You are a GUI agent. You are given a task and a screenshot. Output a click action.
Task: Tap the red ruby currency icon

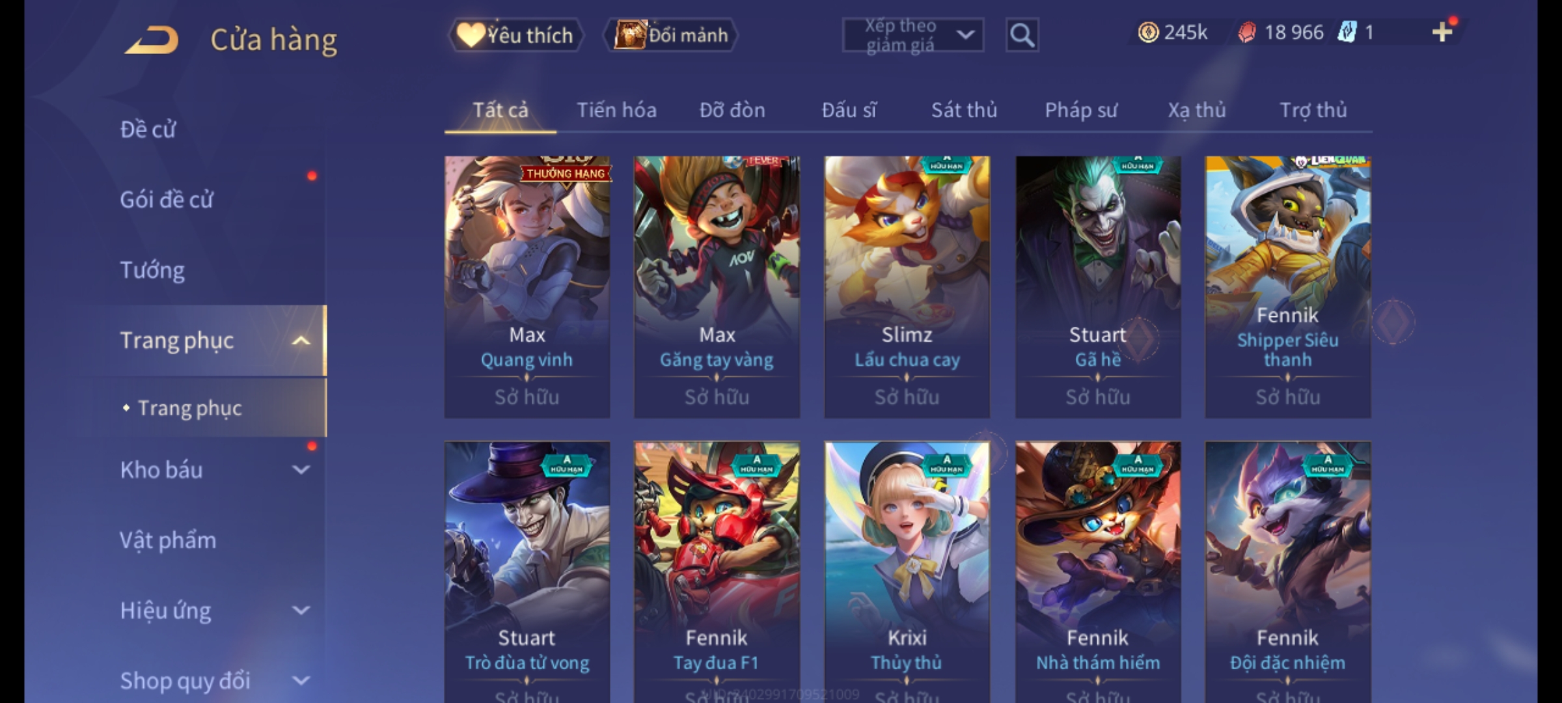click(x=1247, y=32)
